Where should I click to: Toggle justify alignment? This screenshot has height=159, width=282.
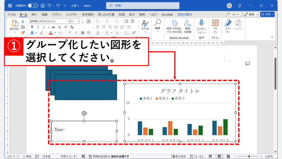[x=116, y=27]
